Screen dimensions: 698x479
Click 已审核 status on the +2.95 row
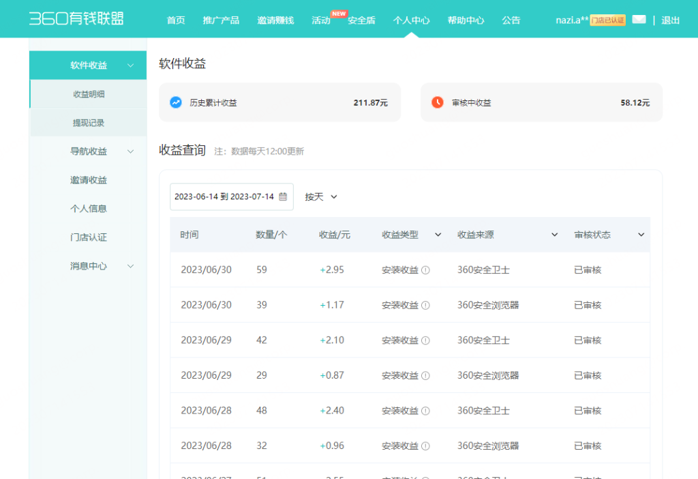click(x=588, y=270)
